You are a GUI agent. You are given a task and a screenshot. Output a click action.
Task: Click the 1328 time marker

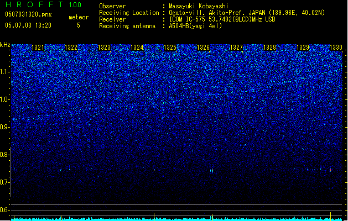(x=269, y=47)
